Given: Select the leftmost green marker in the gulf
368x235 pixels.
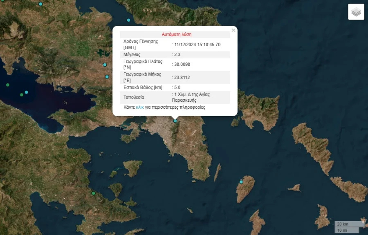Looking at the screenshot, I should (7, 85).
